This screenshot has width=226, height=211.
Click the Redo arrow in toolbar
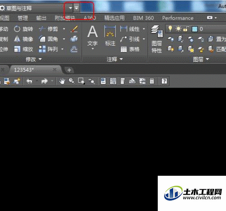(x=44, y=81)
